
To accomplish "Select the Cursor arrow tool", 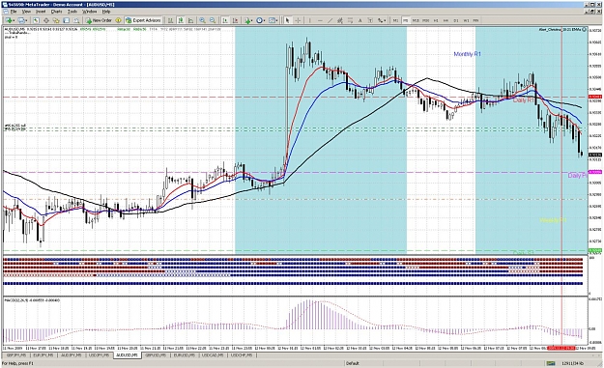I will click(287, 20).
